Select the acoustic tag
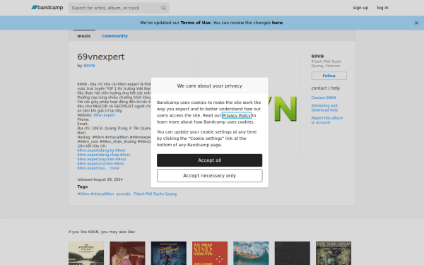Screen dimensions: 424x265 [124, 194]
